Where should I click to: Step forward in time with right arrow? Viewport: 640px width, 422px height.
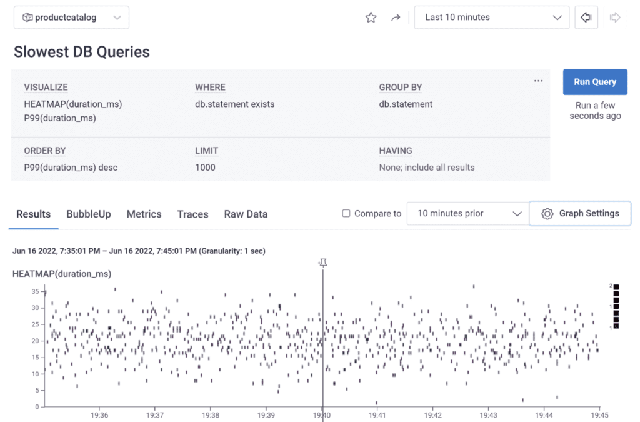(615, 18)
